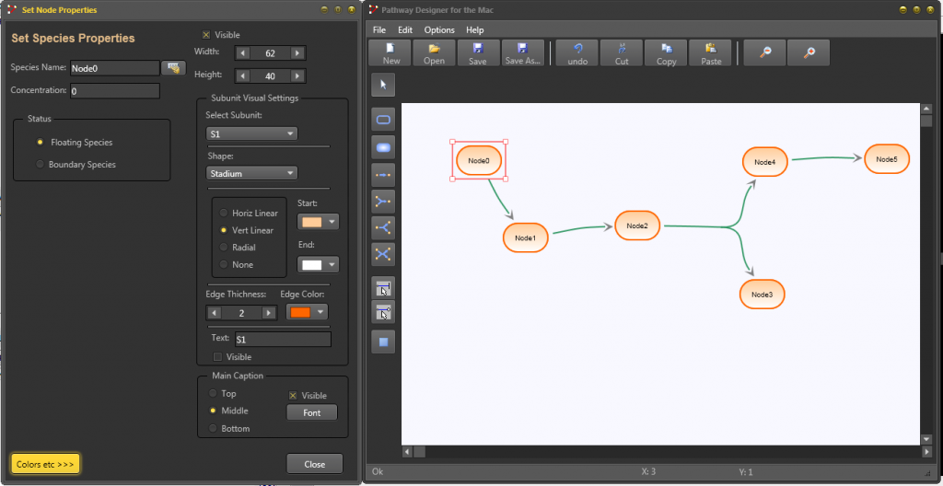Image resolution: width=943 pixels, height=486 pixels.
Task: Choose Radial gradient option
Action: [x=224, y=248]
